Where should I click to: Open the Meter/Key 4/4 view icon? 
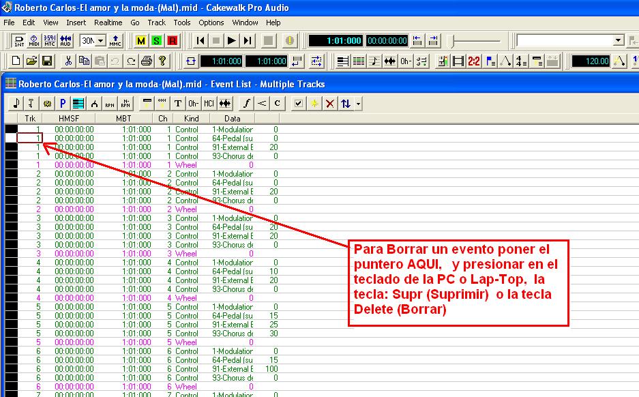tap(521, 61)
